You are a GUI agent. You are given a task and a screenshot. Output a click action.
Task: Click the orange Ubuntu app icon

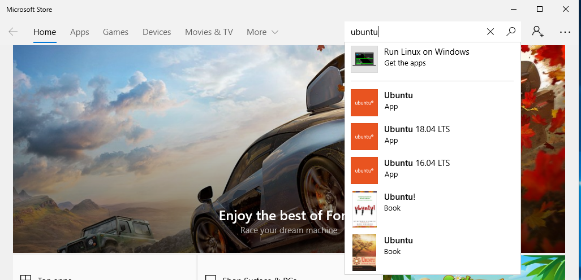[364, 102]
